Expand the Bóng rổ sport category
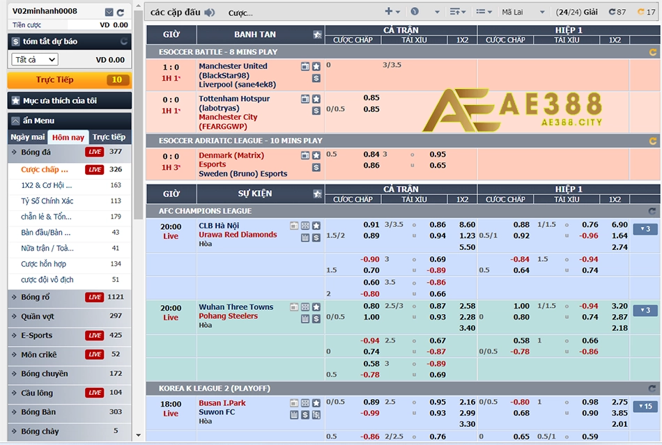This screenshot has height=445, width=662. [70, 297]
